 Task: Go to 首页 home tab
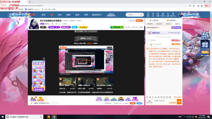click(x=43, y=15)
